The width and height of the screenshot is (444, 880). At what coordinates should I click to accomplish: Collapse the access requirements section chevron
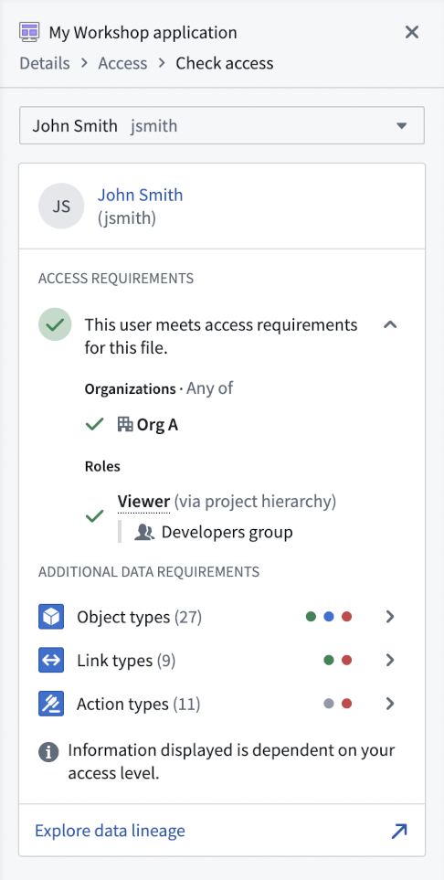[390, 324]
